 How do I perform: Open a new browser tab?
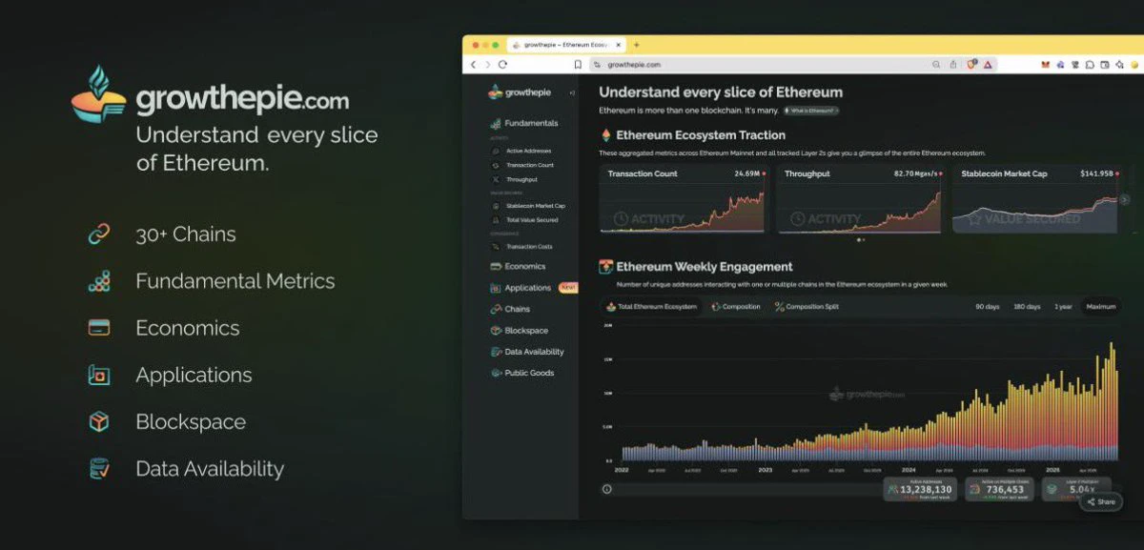tap(637, 45)
